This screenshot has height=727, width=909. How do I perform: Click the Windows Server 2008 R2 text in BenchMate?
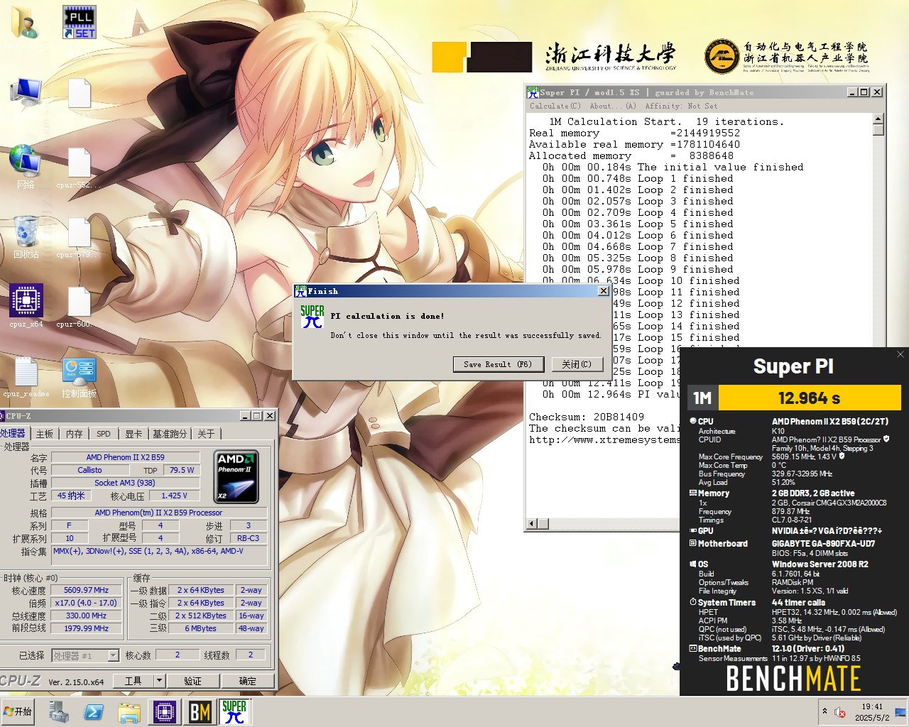coord(820,564)
